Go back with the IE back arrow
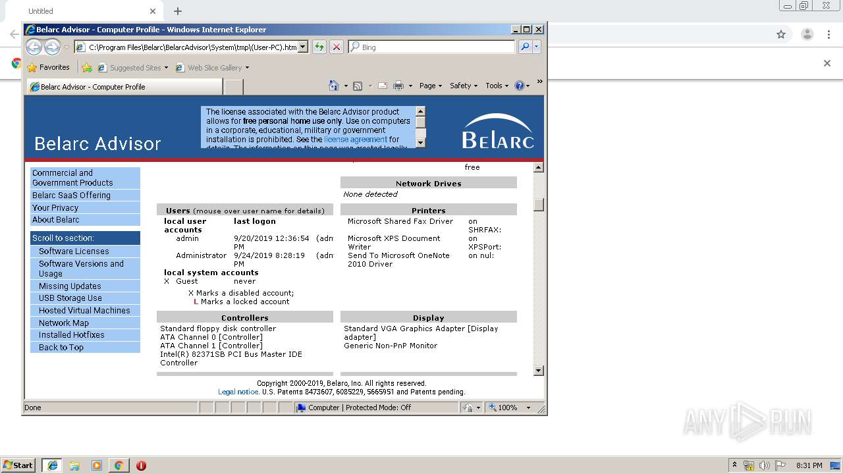Screen dimensions: 843x474 [34, 47]
